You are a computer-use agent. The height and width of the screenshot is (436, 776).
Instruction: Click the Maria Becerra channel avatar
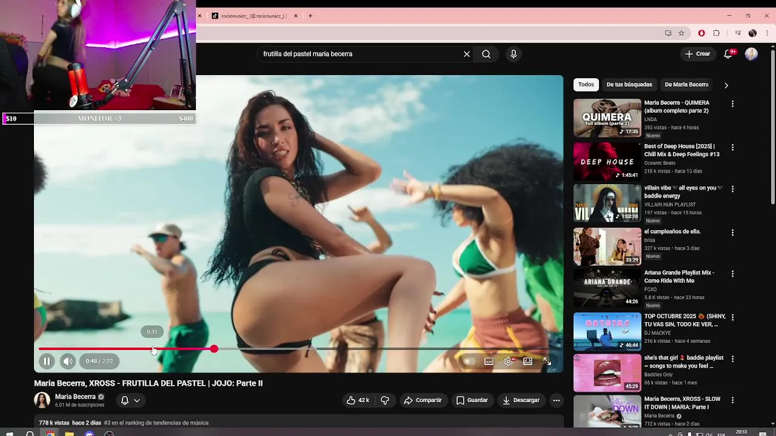click(x=42, y=400)
